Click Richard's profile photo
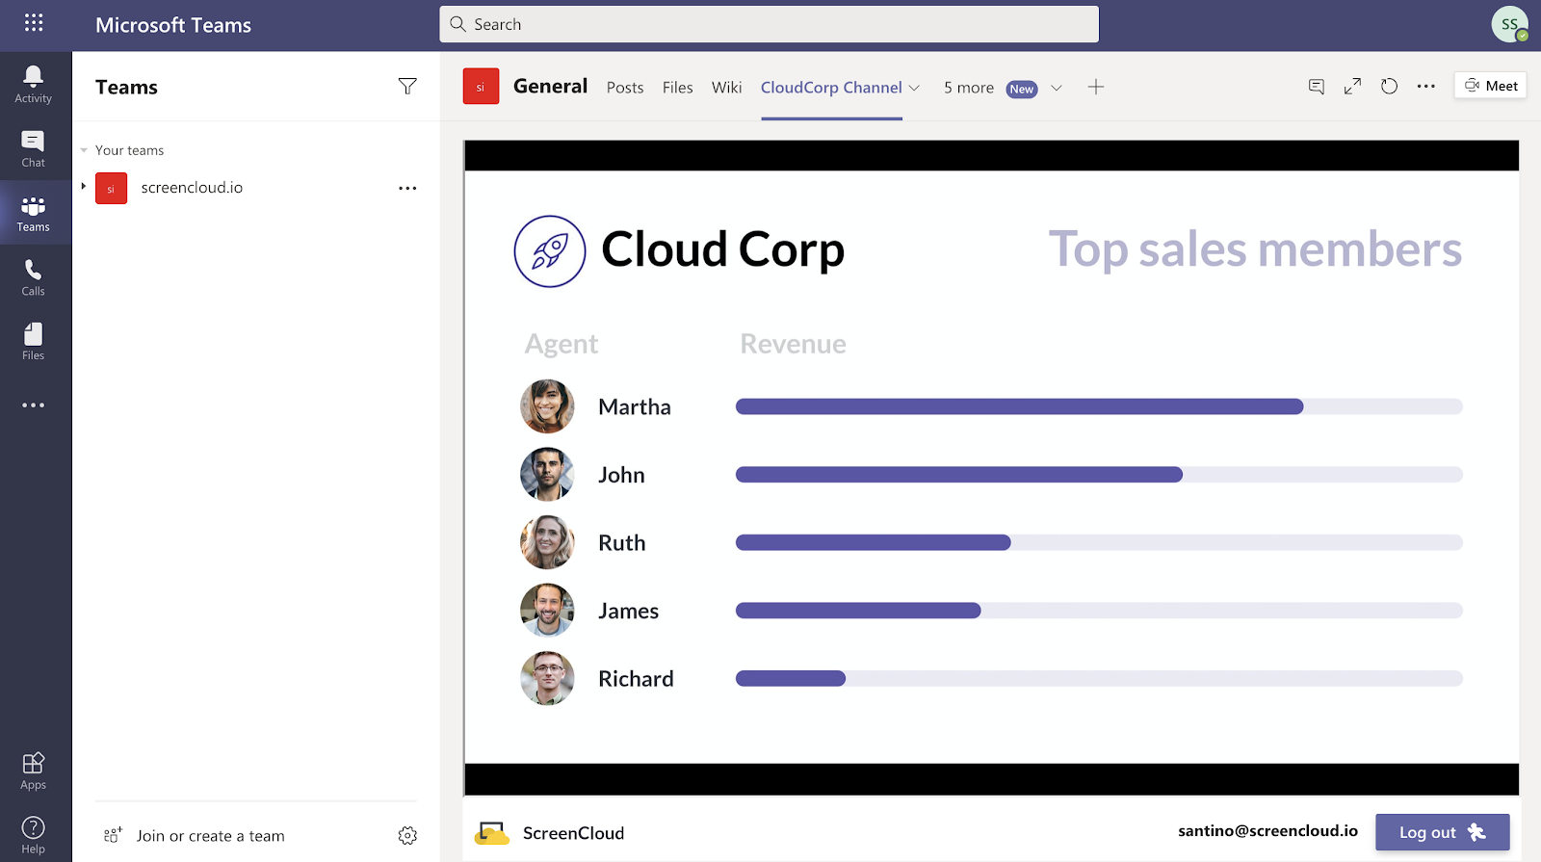Viewport: 1541px width, 862px height. tap(547, 678)
